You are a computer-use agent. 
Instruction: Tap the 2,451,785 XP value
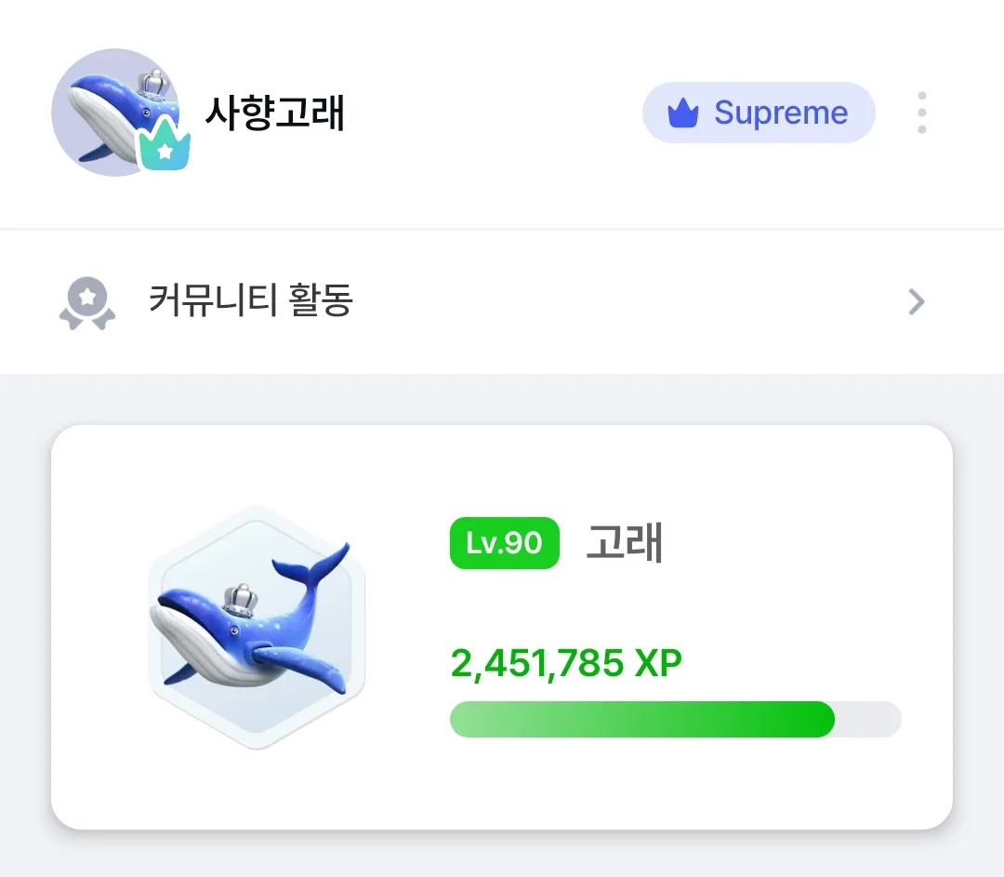(x=566, y=664)
